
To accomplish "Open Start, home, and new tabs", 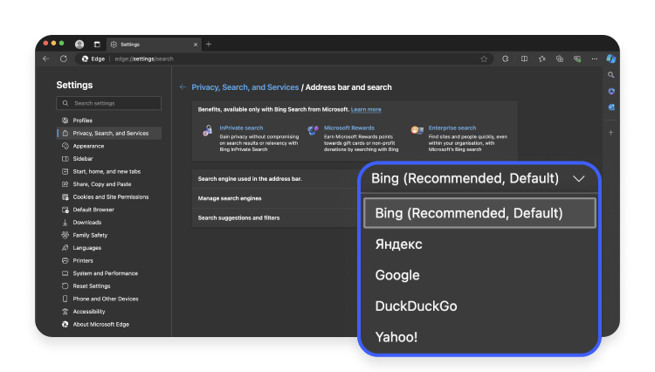I will [x=109, y=172].
